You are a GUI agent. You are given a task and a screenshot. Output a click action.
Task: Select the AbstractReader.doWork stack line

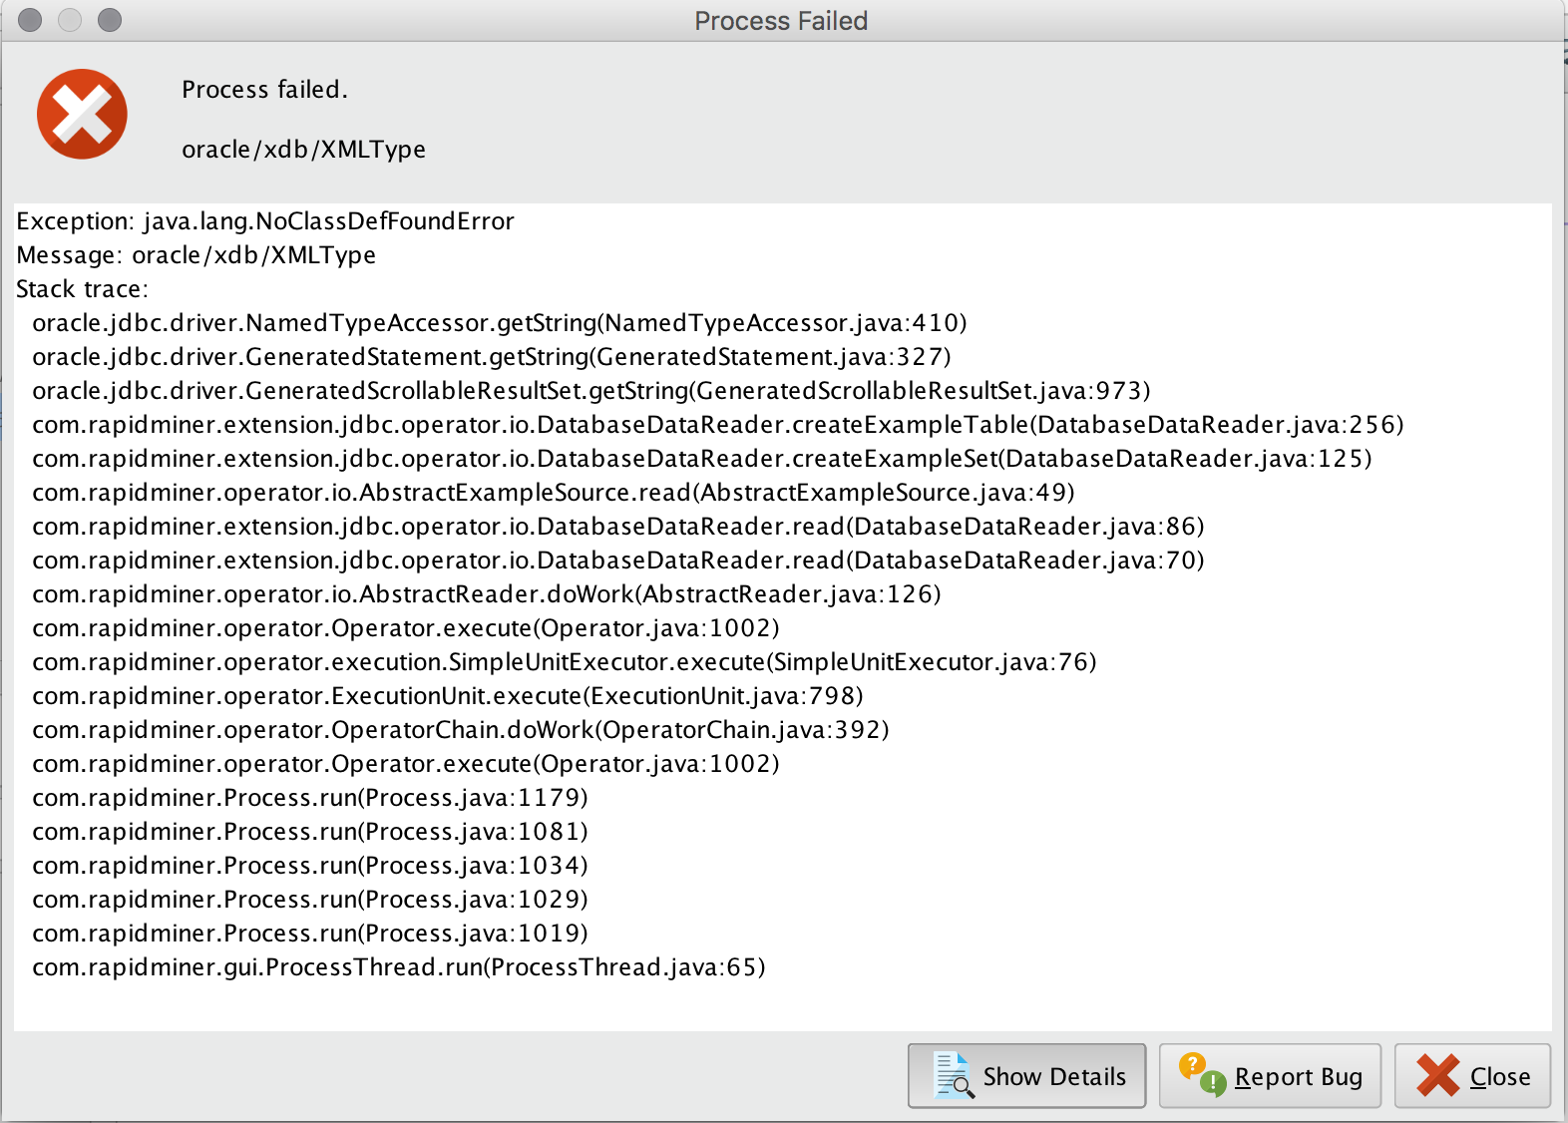487,594
